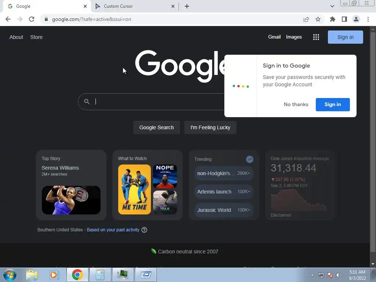Click the page scrollbar down arrow
The image size is (376, 282).
coord(373,264)
